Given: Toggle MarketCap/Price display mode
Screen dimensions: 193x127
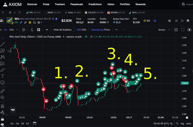Looking at the screenshot, I should point(100,30).
